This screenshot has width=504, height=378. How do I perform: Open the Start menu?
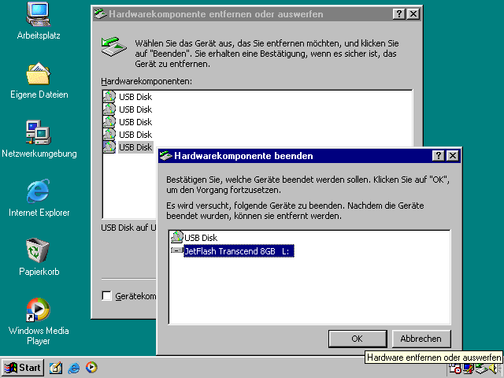[23, 368]
